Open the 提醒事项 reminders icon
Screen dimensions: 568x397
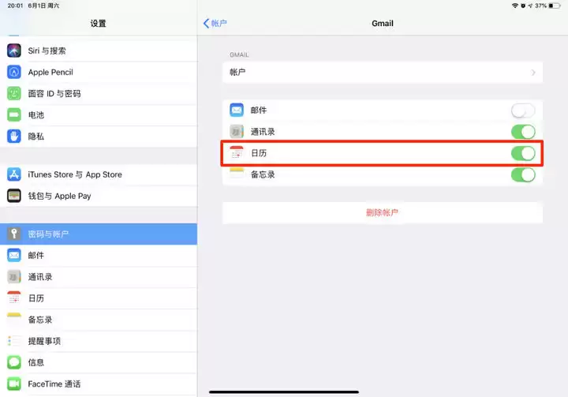coord(14,341)
